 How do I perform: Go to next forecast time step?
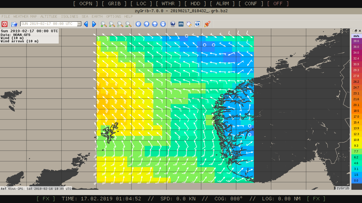pyautogui.click(x=94, y=24)
